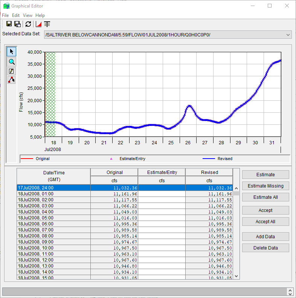Click the Revised blue legend entry
The width and height of the screenshot is (296, 298).
(218, 159)
